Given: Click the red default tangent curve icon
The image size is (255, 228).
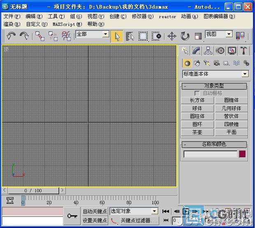Looking at the screenshot, I should click(x=114, y=221).
